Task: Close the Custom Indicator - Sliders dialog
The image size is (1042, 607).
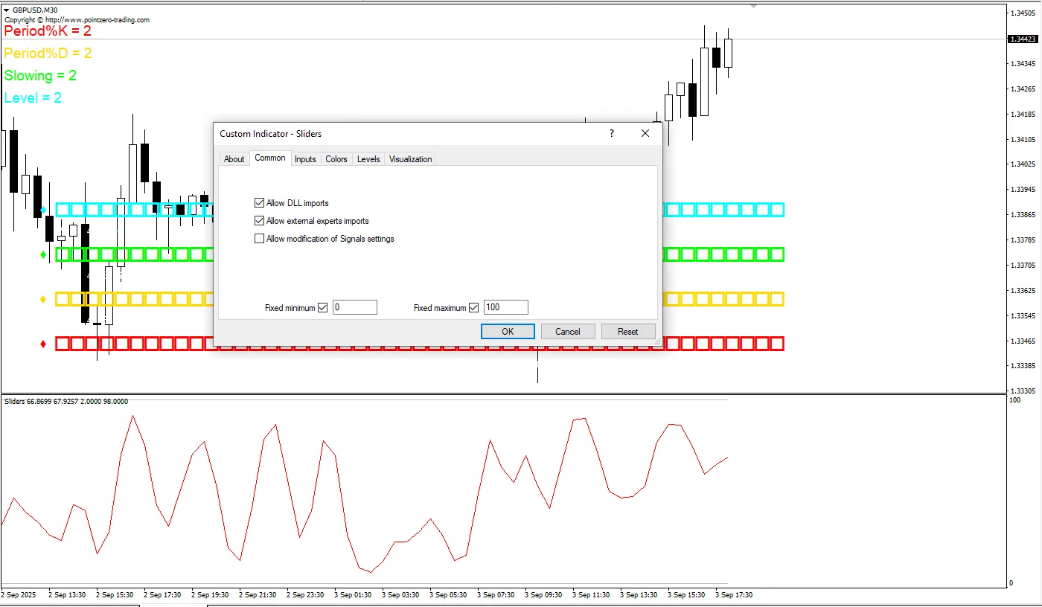Action: 645,134
